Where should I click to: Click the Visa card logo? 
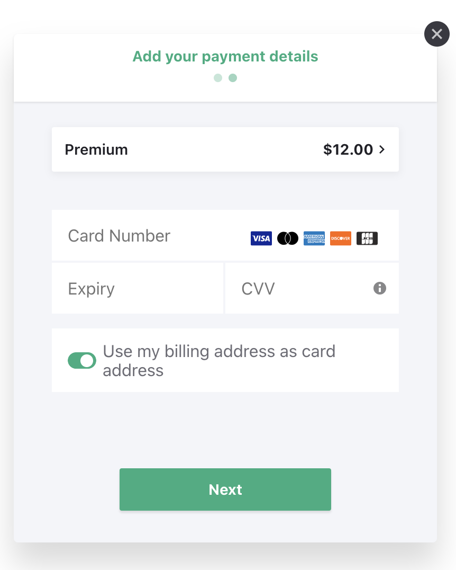261,238
